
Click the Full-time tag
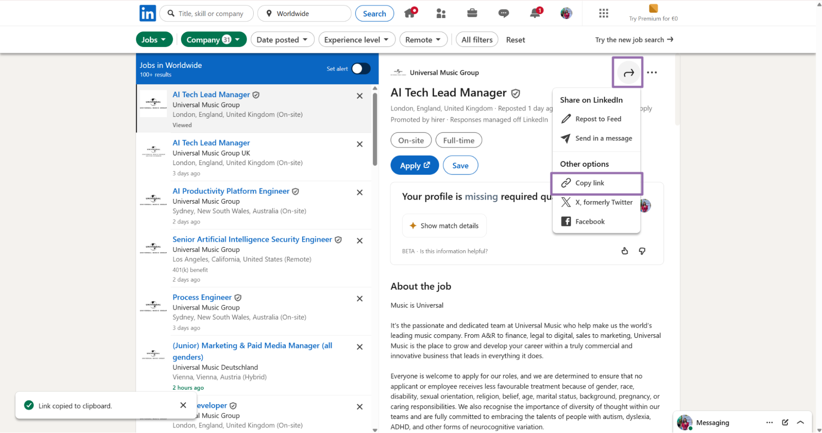(x=458, y=140)
